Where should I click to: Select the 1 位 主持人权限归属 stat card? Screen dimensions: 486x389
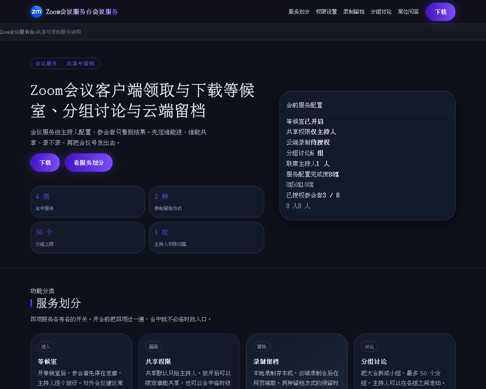coord(207,237)
